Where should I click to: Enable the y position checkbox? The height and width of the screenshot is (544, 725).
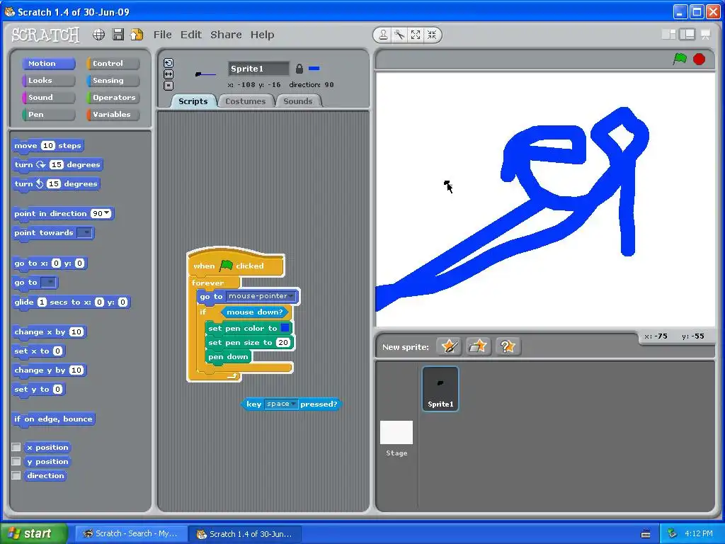[16, 462]
